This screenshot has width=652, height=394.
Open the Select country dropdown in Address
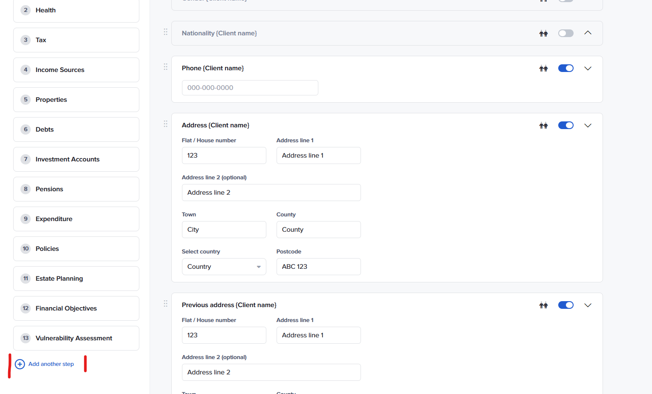(x=224, y=267)
